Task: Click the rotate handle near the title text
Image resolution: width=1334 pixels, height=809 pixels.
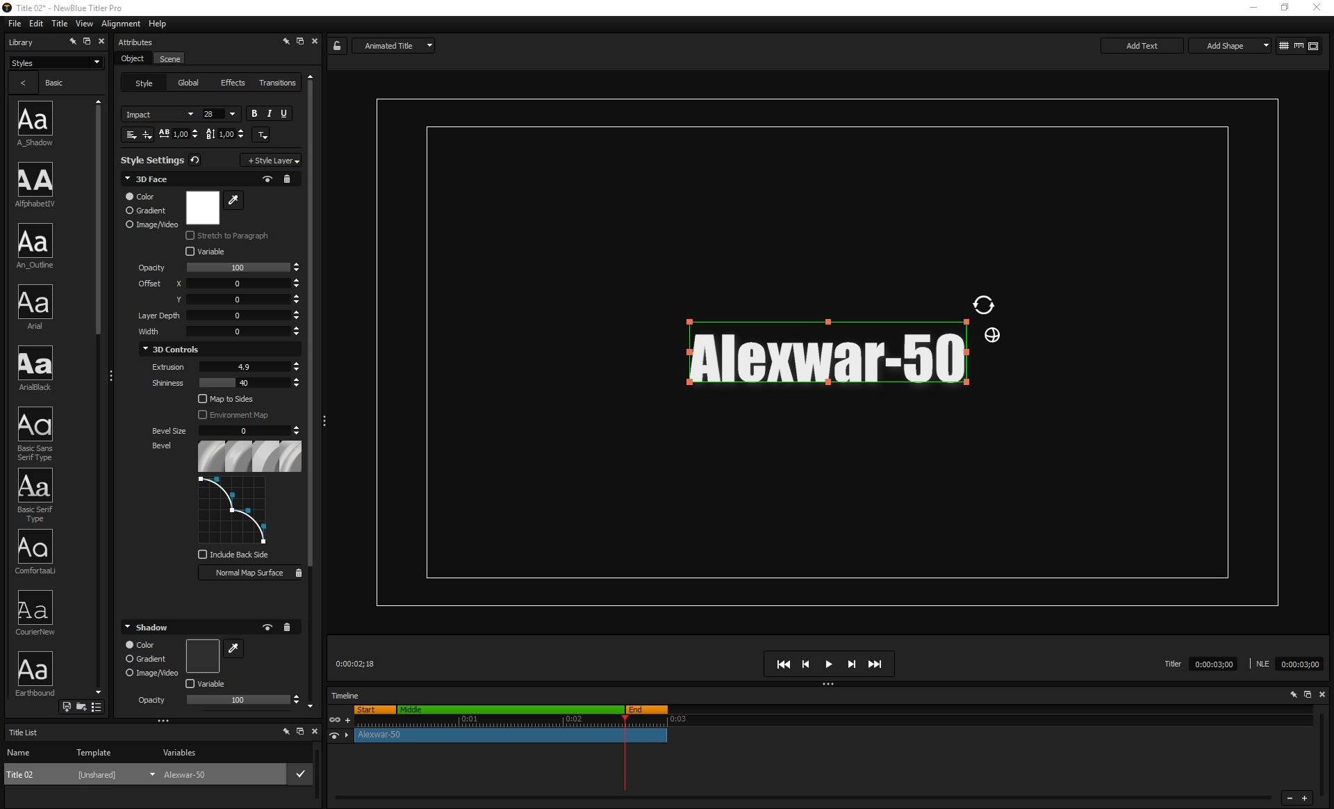Action: pyautogui.click(x=983, y=305)
